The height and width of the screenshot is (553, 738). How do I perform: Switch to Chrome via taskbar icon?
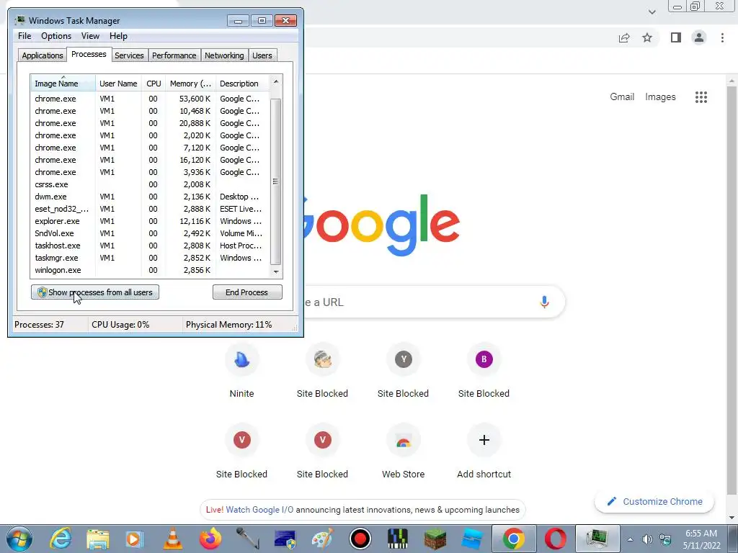(513, 539)
